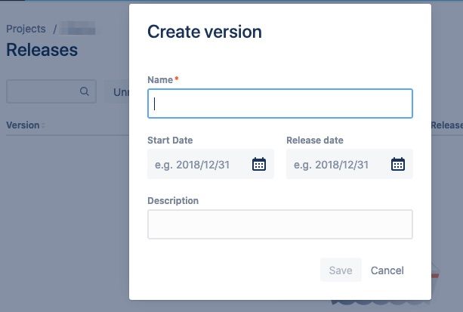Viewport: 463px width, 312px height.
Task: Click the Description label
Action: point(173,201)
